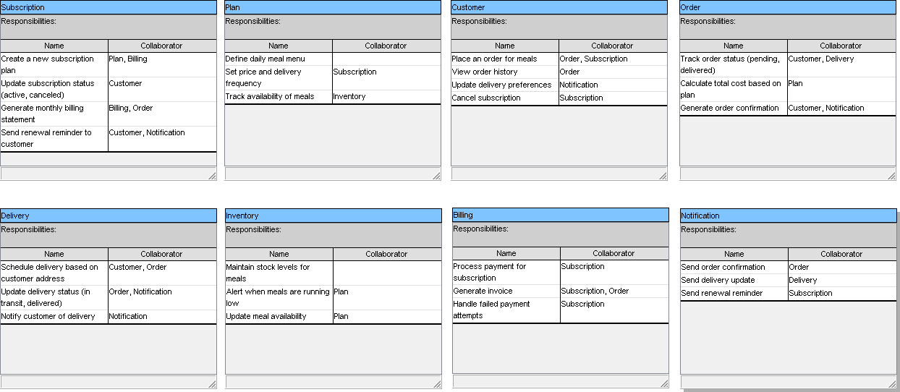This screenshot has width=900, height=392.
Task: Select the Notification card header
Action: 788,216
